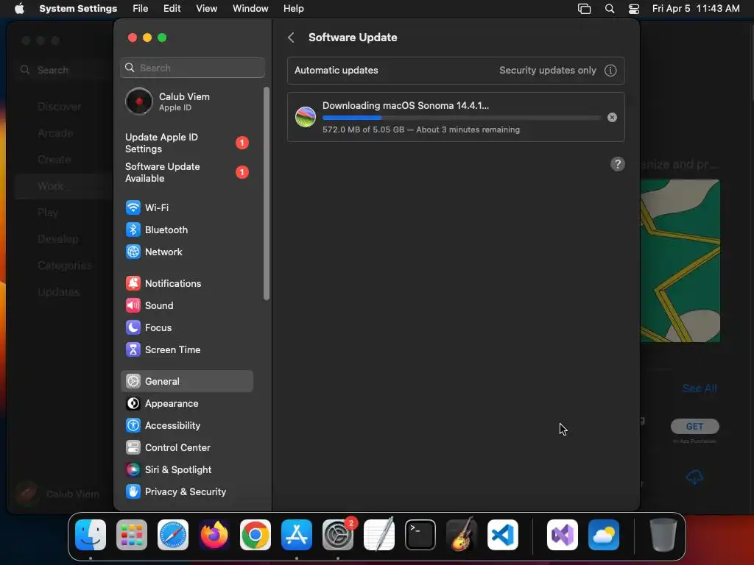The width and height of the screenshot is (754, 565).
Task: Open Google Chrome from the Dock
Action: tap(256, 535)
